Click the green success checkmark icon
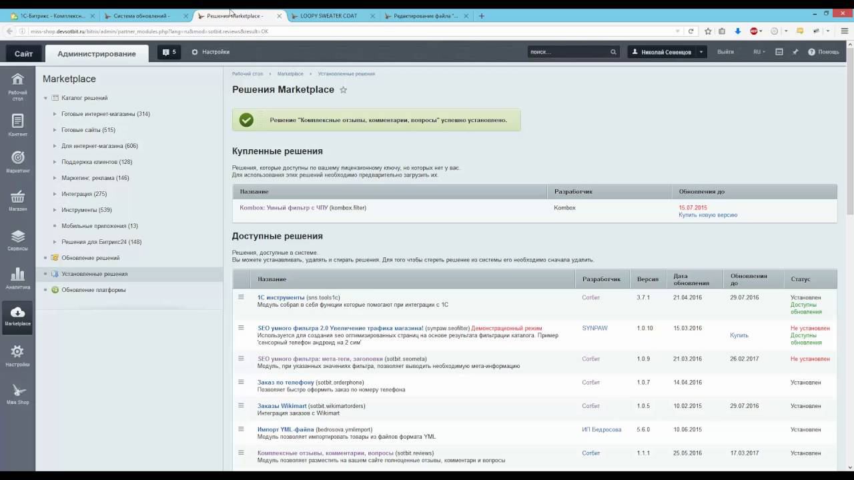The width and height of the screenshot is (854, 480). (246, 120)
